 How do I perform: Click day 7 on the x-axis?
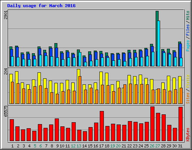46,146
